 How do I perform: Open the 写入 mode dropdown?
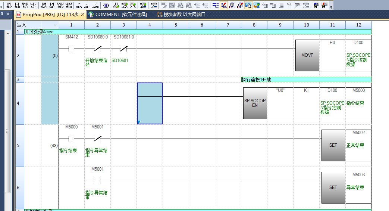55,25
